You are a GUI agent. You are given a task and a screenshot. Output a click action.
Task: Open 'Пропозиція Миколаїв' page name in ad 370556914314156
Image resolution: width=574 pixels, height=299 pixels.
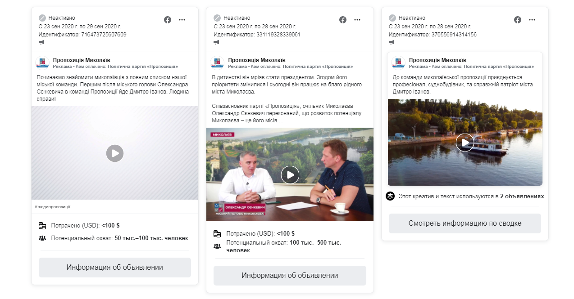click(437, 60)
